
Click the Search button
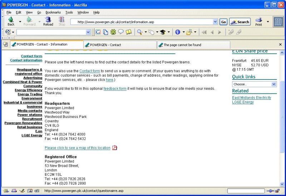click(240, 22)
